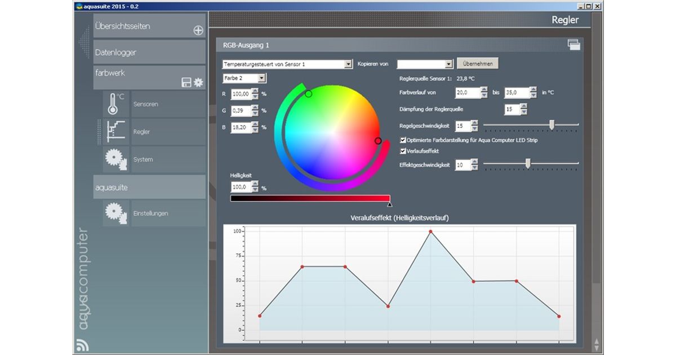Open farbwerk gear settings icon
676x355 pixels.
(x=198, y=82)
